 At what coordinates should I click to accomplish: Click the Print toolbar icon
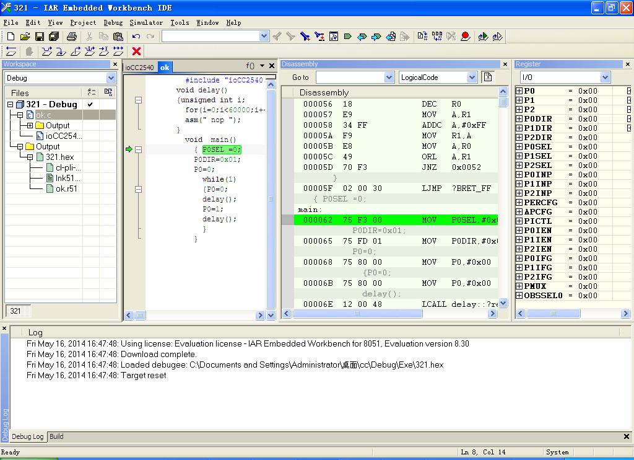pos(71,37)
